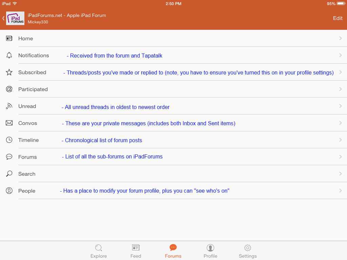Screen dimensions: 347x260
Task: Tap the Forums speech bubble row icon
Action: click(x=9, y=157)
